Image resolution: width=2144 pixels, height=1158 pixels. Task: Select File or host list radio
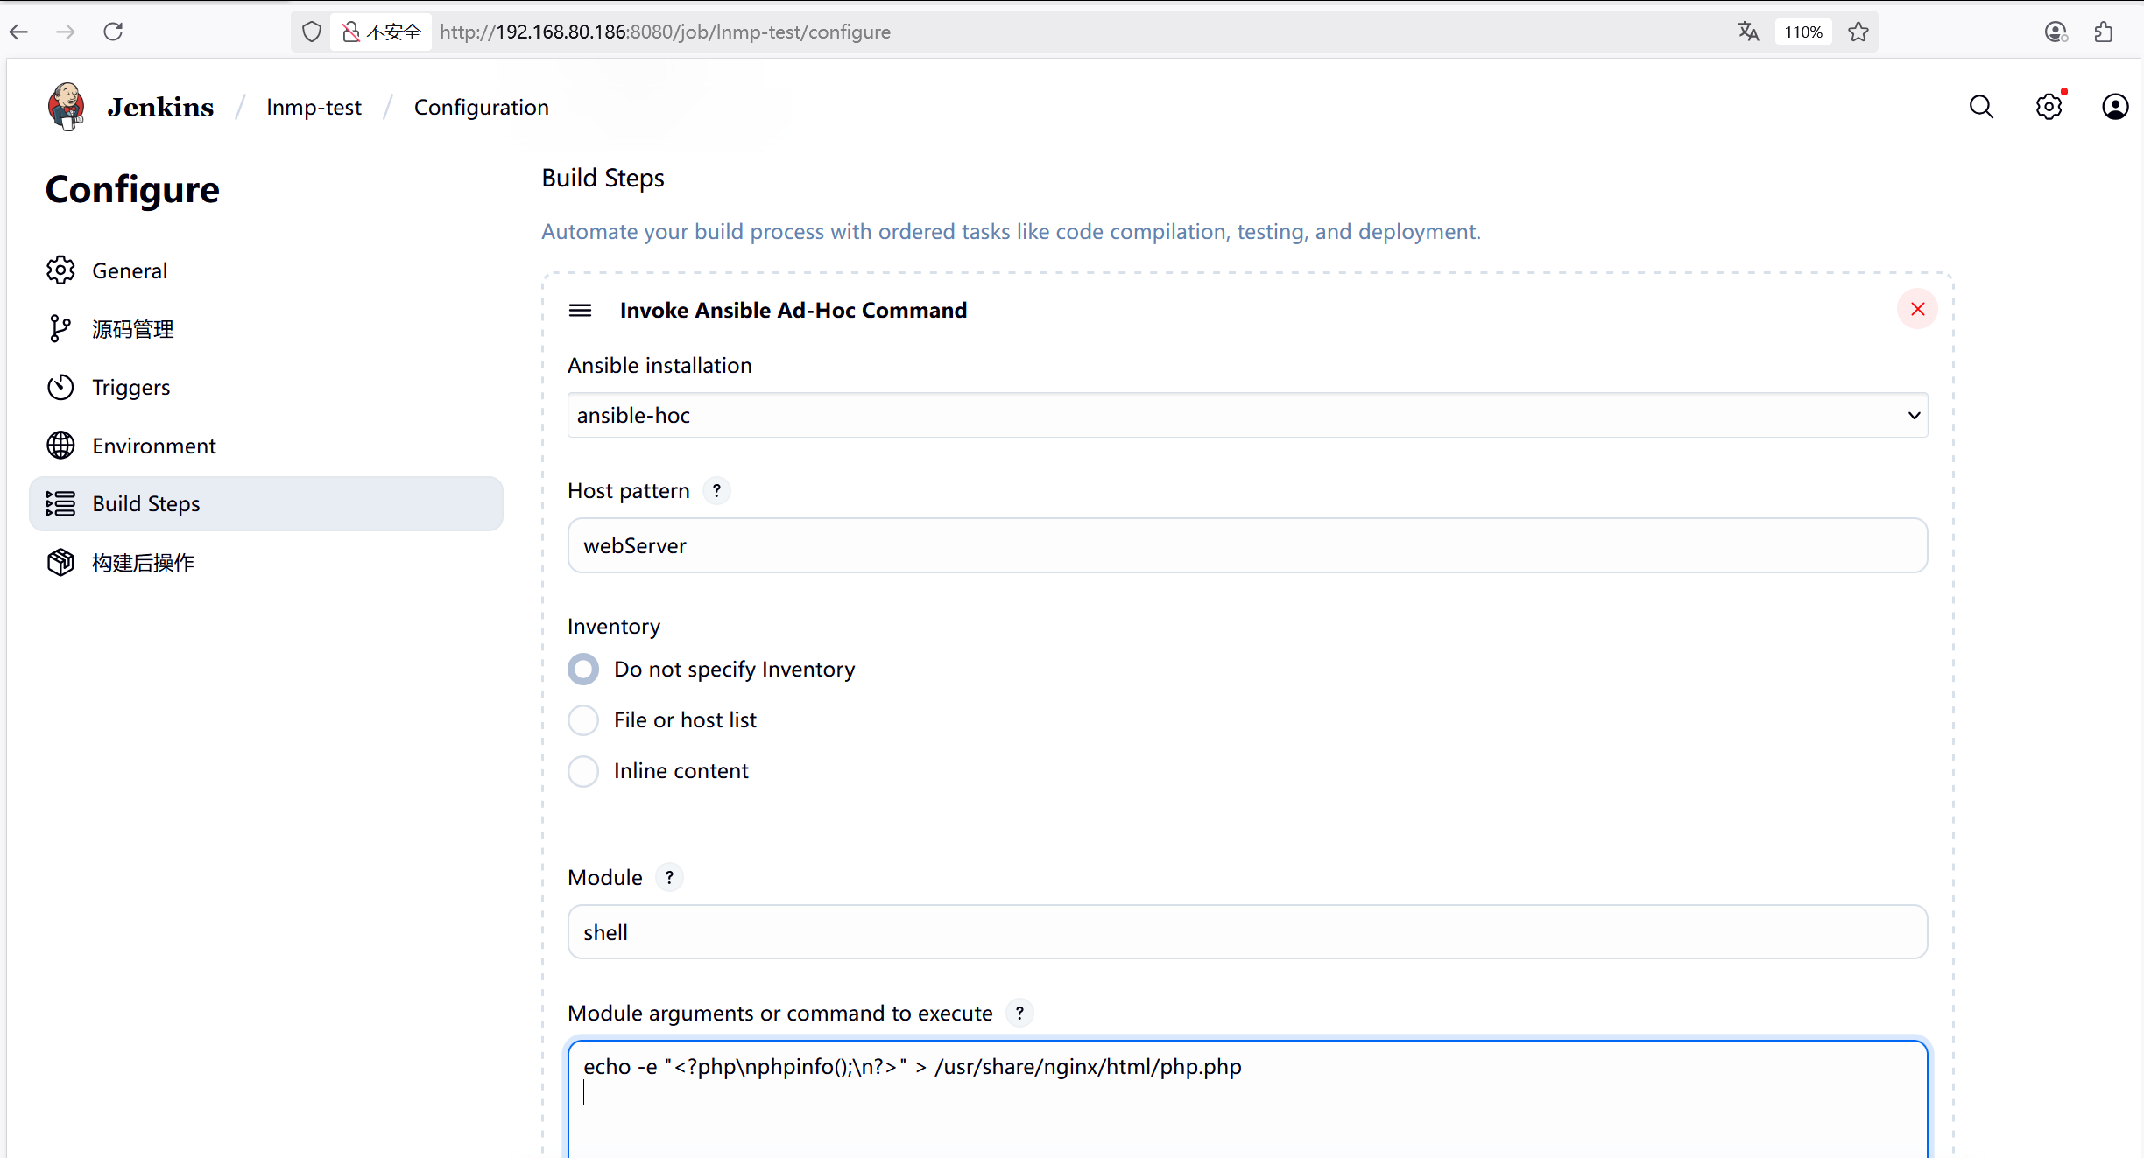pyautogui.click(x=583, y=720)
